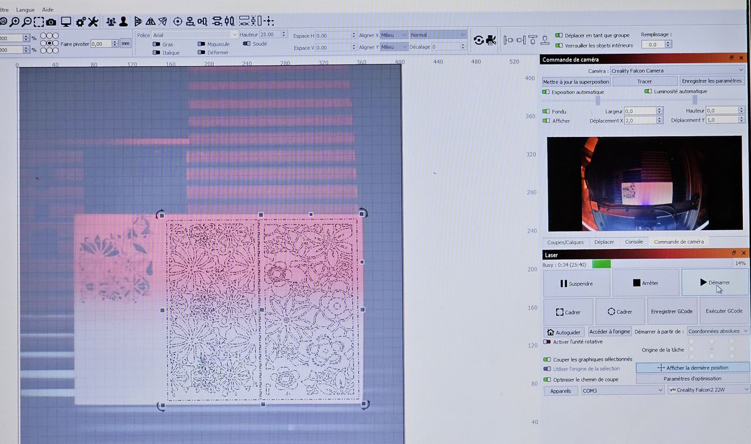Open settings via the gear icon
The image size is (751, 444).
point(81,22)
